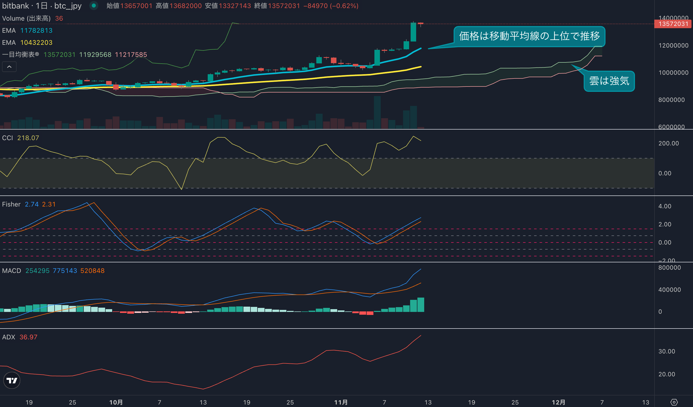
Task: Click the 一目均衡表 indicator label
Action: [x=21, y=55]
